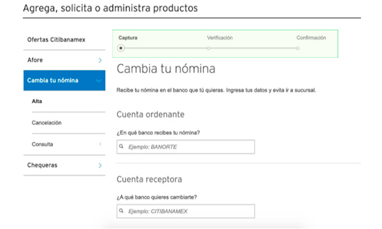Expand the Afore menu chevron
Viewport: 382px width, 229px height.
[100, 60]
